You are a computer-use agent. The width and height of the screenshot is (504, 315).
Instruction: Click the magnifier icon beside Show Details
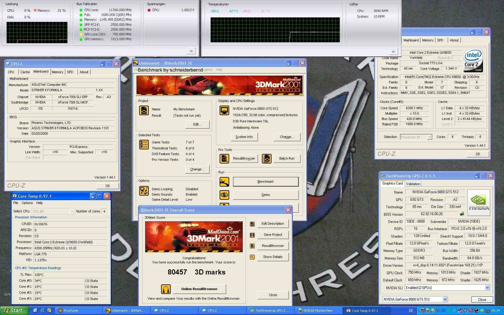252,257
